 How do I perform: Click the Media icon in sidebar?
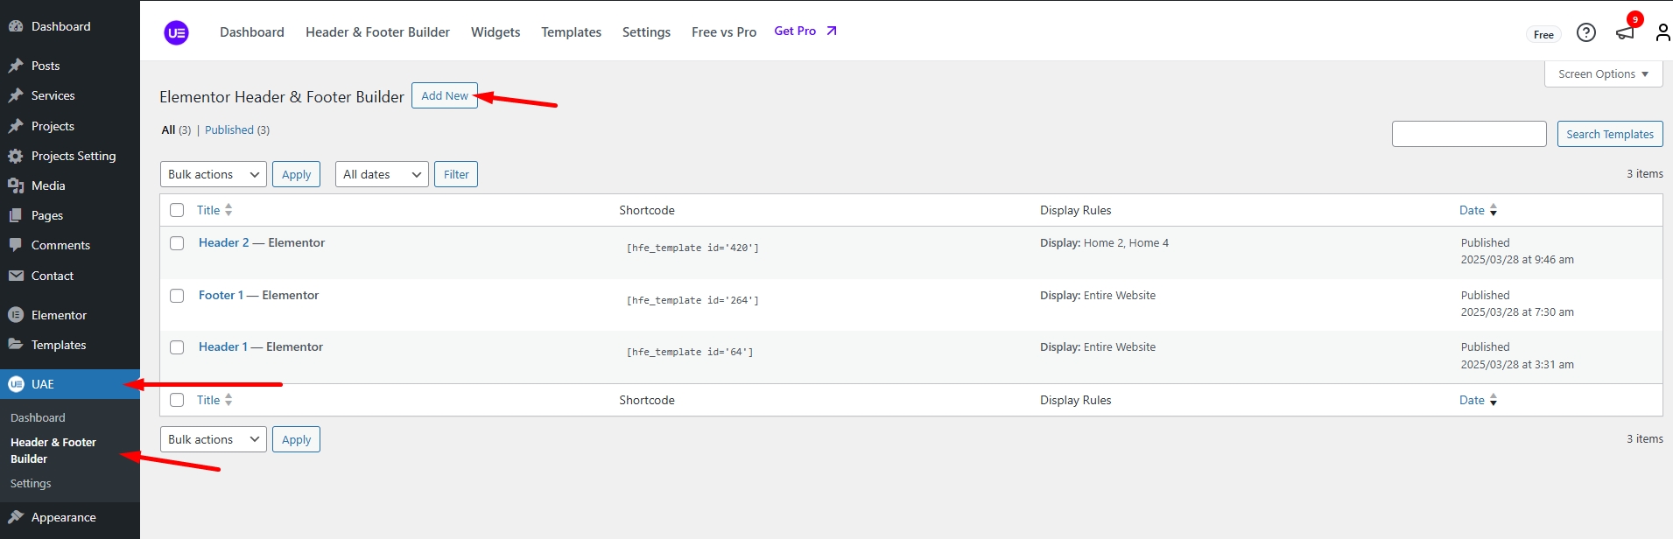pyautogui.click(x=16, y=185)
